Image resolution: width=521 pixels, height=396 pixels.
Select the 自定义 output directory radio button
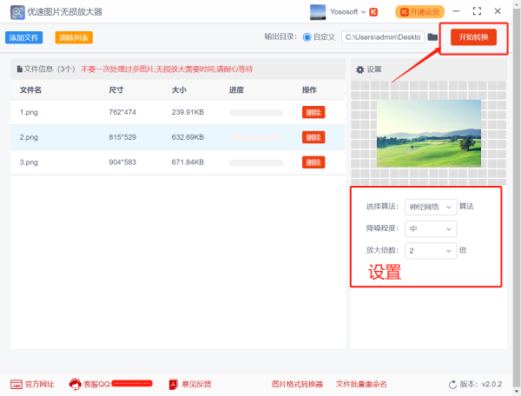coord(307,37)
